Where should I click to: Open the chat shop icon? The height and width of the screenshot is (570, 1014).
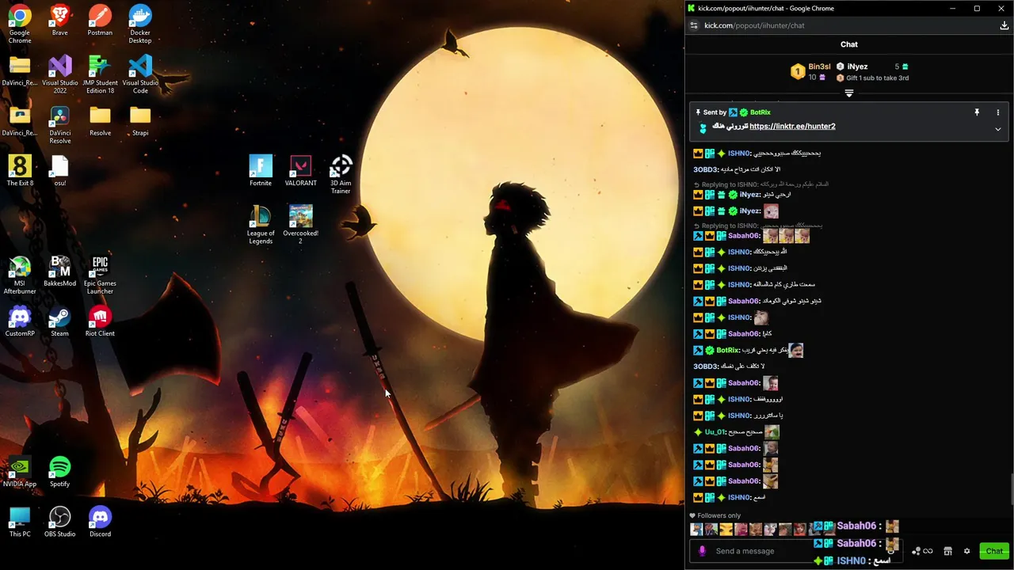tap(947, 551)
